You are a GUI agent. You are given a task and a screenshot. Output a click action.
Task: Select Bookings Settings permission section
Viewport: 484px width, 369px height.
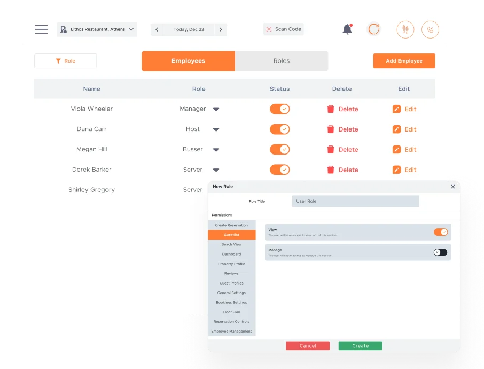(232, 302)
